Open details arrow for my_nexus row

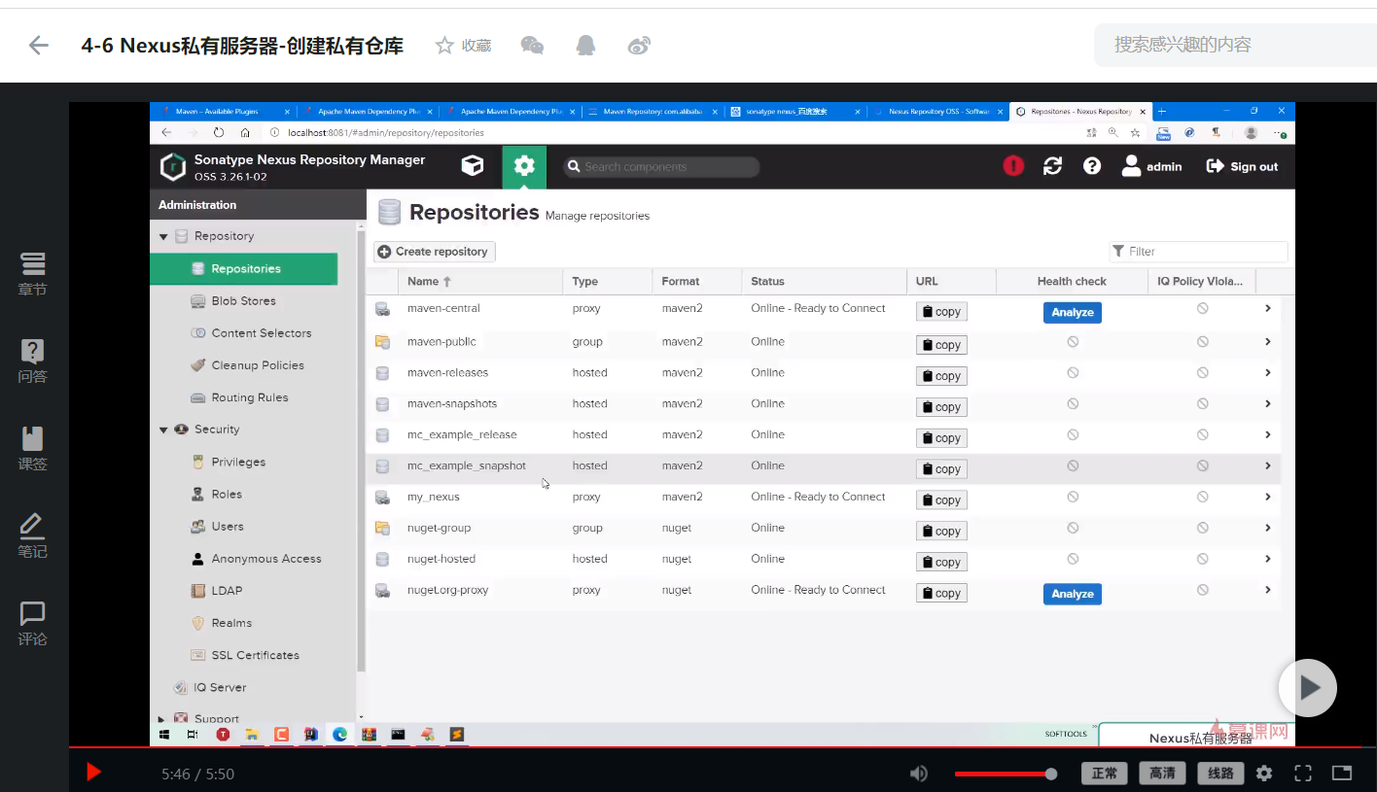(x=1268, y=497)
